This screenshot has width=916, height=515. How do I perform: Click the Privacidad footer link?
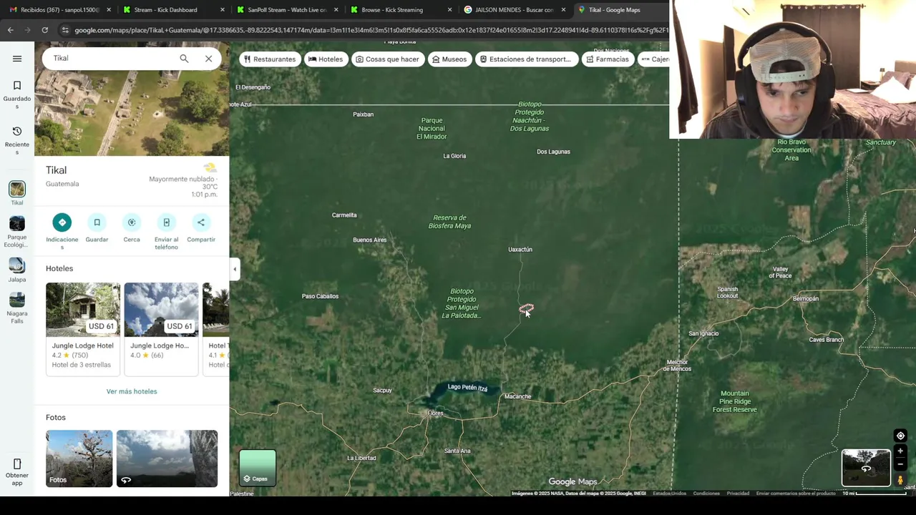[x=738, y=494]
